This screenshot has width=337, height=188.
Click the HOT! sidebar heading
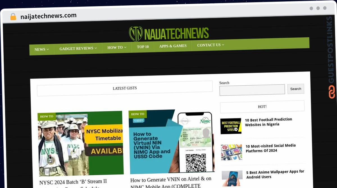click(x=262, y=107)
